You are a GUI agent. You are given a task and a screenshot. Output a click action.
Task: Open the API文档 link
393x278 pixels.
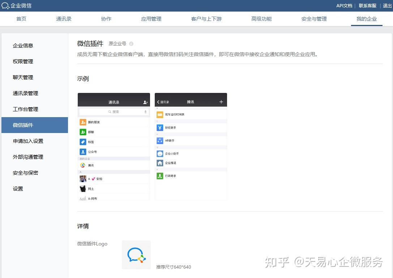344,5
